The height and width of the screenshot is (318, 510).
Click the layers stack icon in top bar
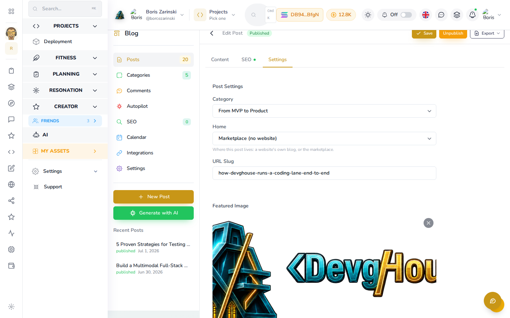click(x=457, y=15)
